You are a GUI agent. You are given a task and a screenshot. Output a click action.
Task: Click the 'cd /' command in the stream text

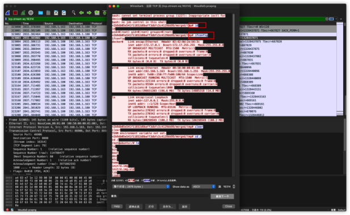point(198,136)
